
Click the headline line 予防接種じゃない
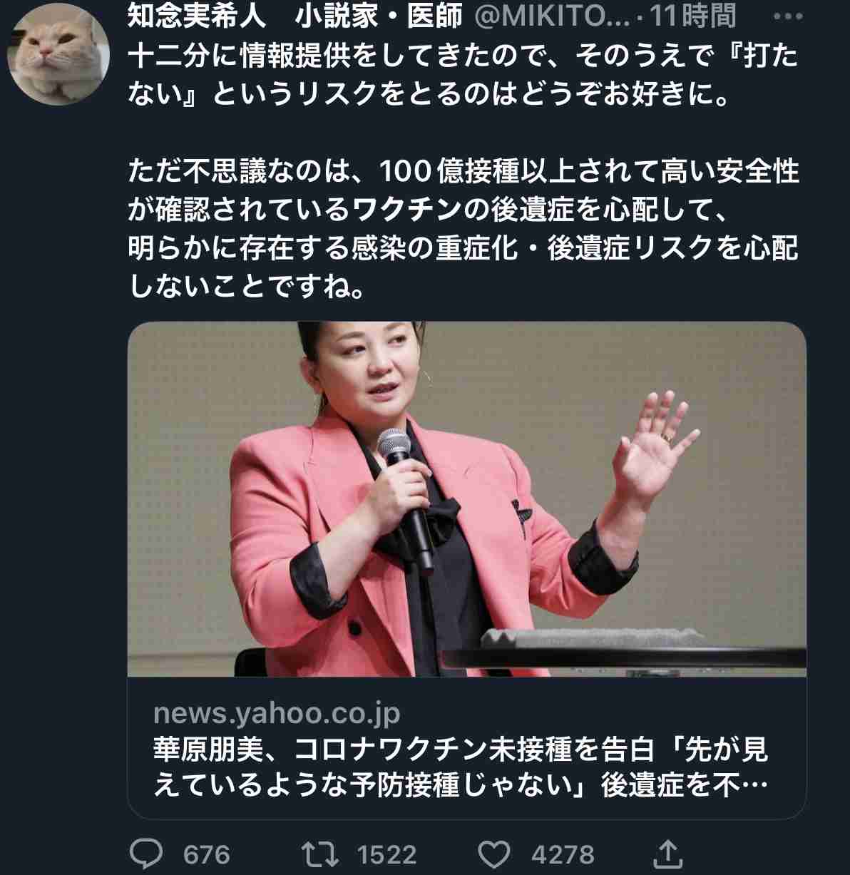point(461,785)
